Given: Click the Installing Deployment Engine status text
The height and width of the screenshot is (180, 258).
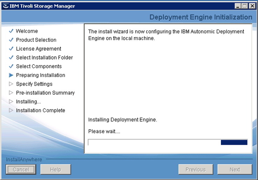Looking at the screenshot, I should click(x=123, y=120).
